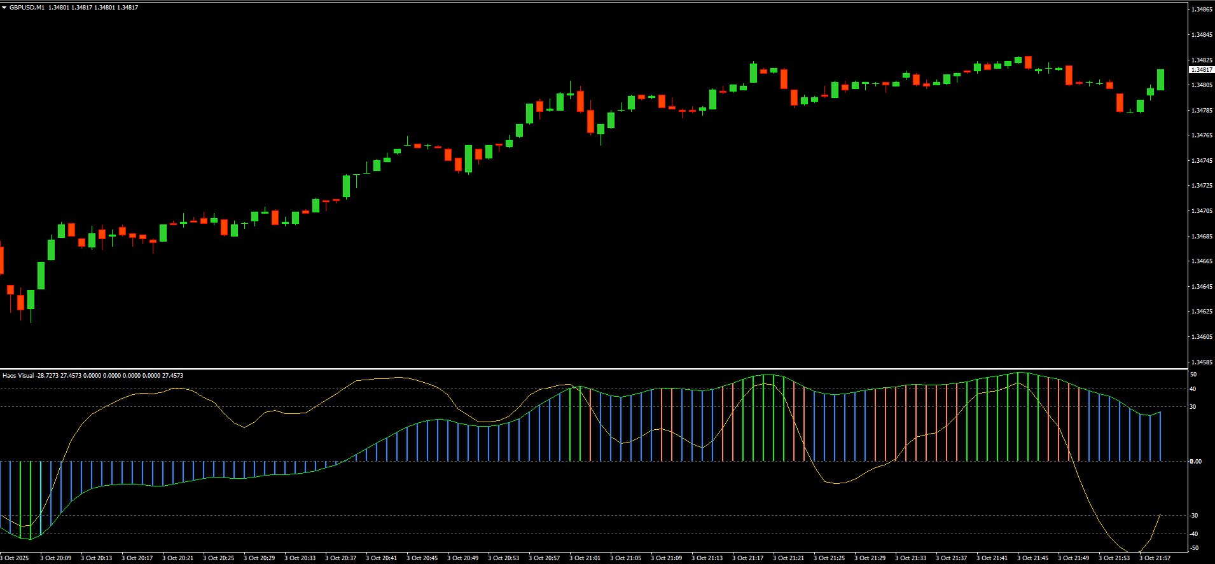The image size is (1215, 564).
Task: Click the -50 indicator scale label
Action: [1194, 548]
